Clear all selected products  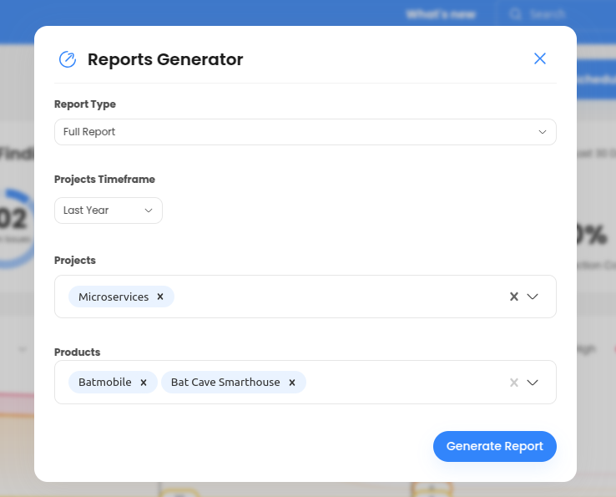point(514,383)
